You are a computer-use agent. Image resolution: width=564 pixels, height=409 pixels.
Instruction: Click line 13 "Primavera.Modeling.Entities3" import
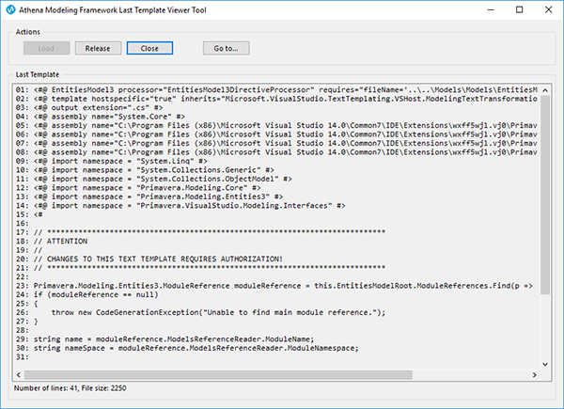click(x=149, y=197)
